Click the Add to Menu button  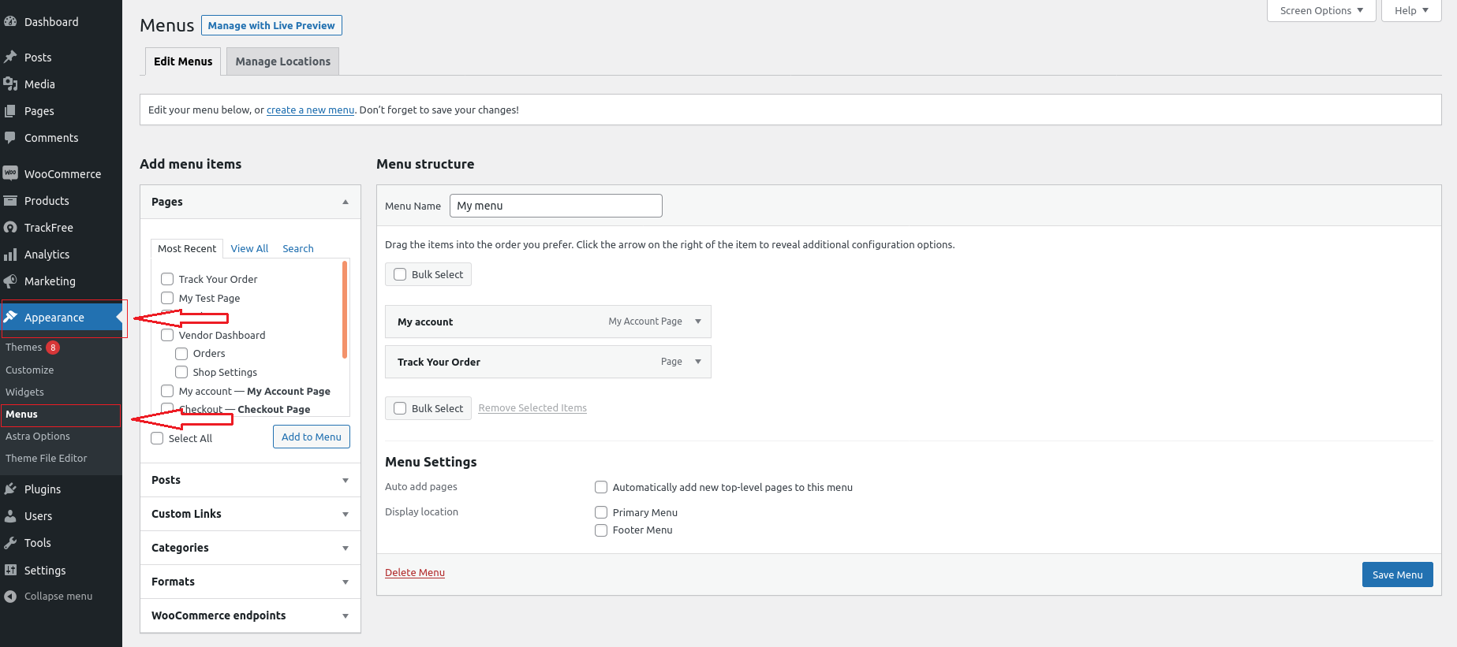click(x=312, y=437)
